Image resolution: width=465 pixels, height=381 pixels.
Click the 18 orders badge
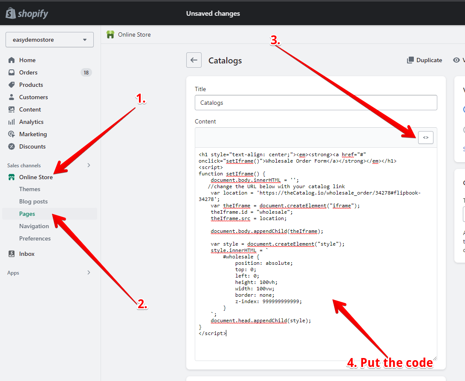tap(86, 73)
